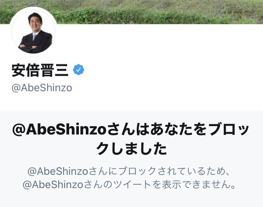Click the @ symbol starting the bold heading
Viewport: 263px width, 207px height.
19,130
